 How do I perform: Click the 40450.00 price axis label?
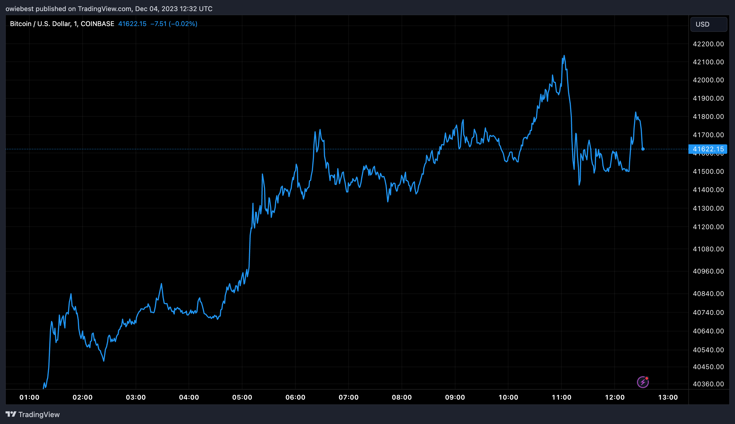click(x=708, y=367)
